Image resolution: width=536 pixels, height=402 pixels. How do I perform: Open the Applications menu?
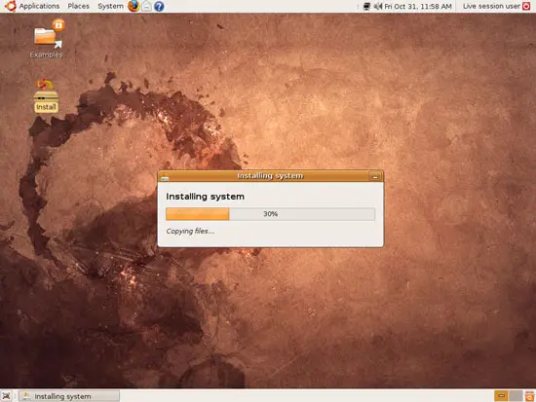click(x=39, y=6)
